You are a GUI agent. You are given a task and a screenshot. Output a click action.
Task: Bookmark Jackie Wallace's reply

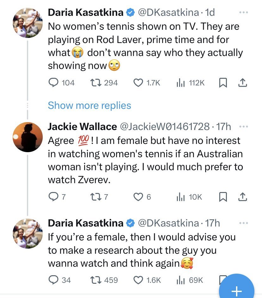tap(223, 197)
